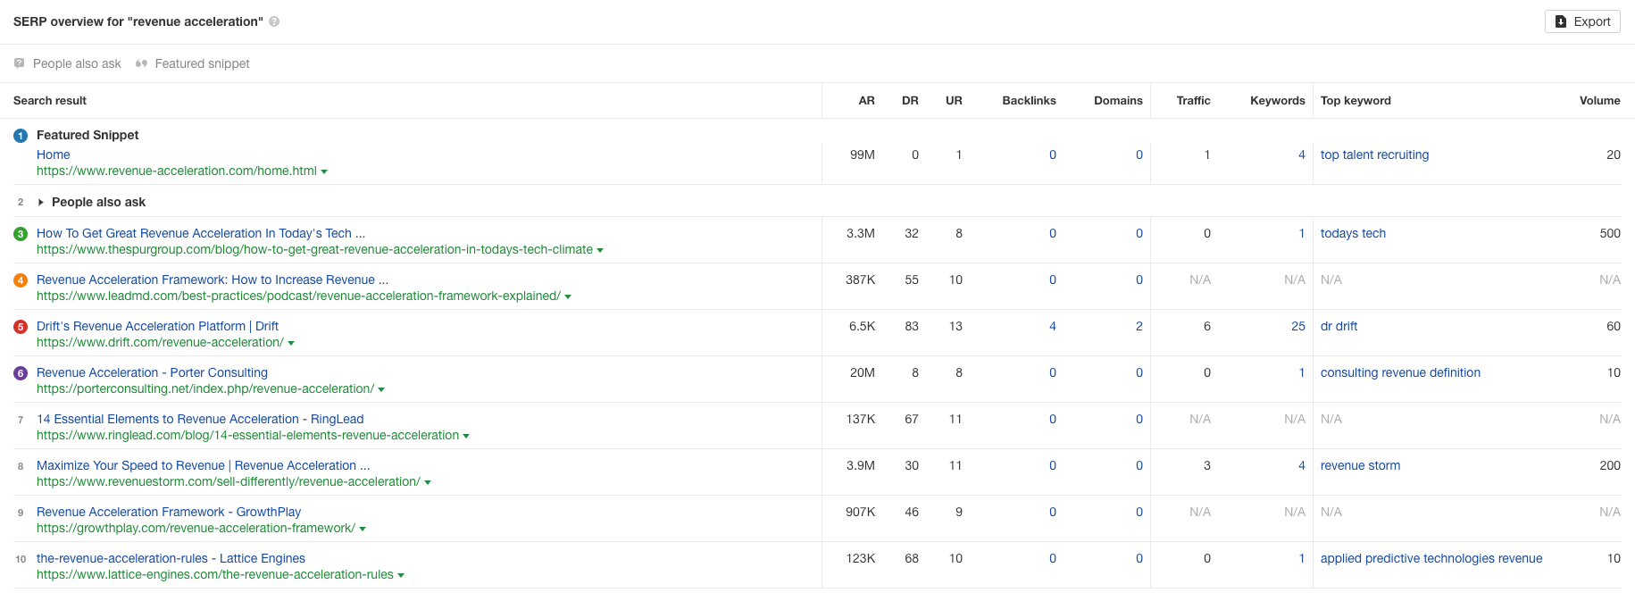Click Drift row backlinks count 4
Image resolution: width=1635 pixels, height=601 pixels.
[1053, 326]
